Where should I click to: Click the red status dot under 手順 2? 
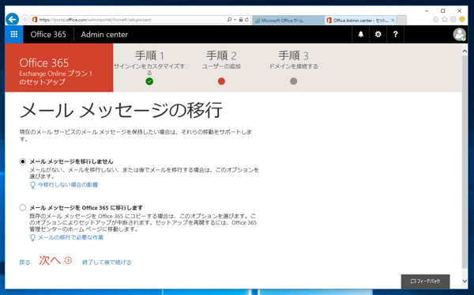[x=221, y=81]
